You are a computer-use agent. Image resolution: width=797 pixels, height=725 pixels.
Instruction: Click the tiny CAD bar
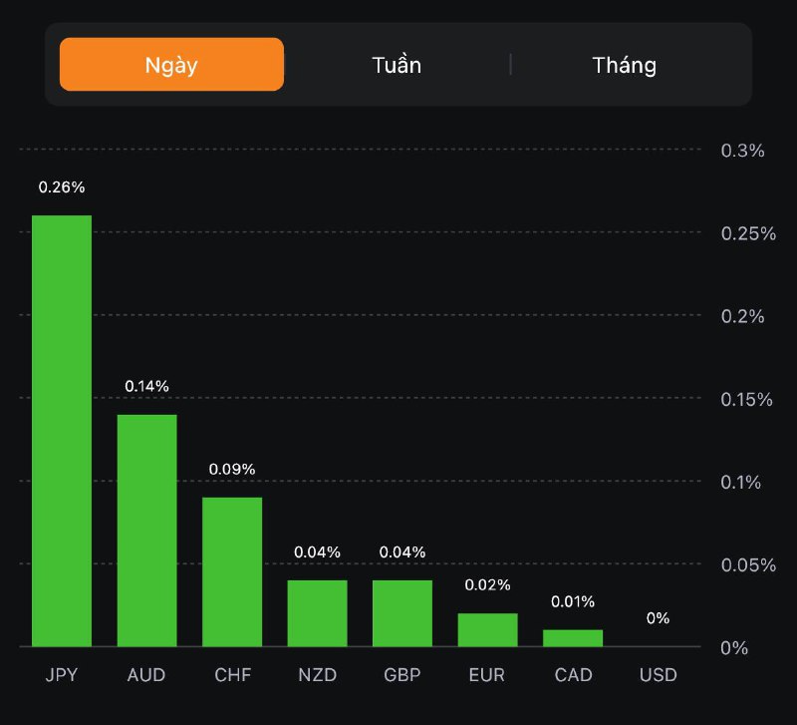pos(573,638)
